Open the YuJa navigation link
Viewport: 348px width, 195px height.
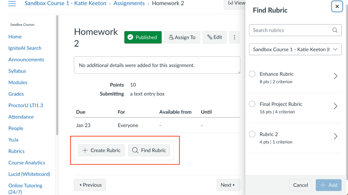point(13,140)
